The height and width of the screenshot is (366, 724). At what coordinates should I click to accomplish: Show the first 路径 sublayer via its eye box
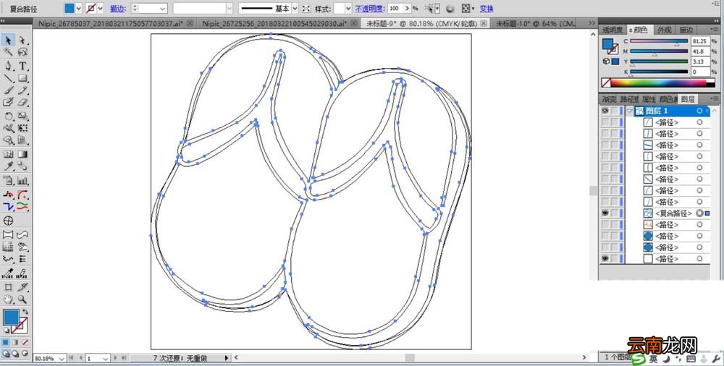coord(605,122)
